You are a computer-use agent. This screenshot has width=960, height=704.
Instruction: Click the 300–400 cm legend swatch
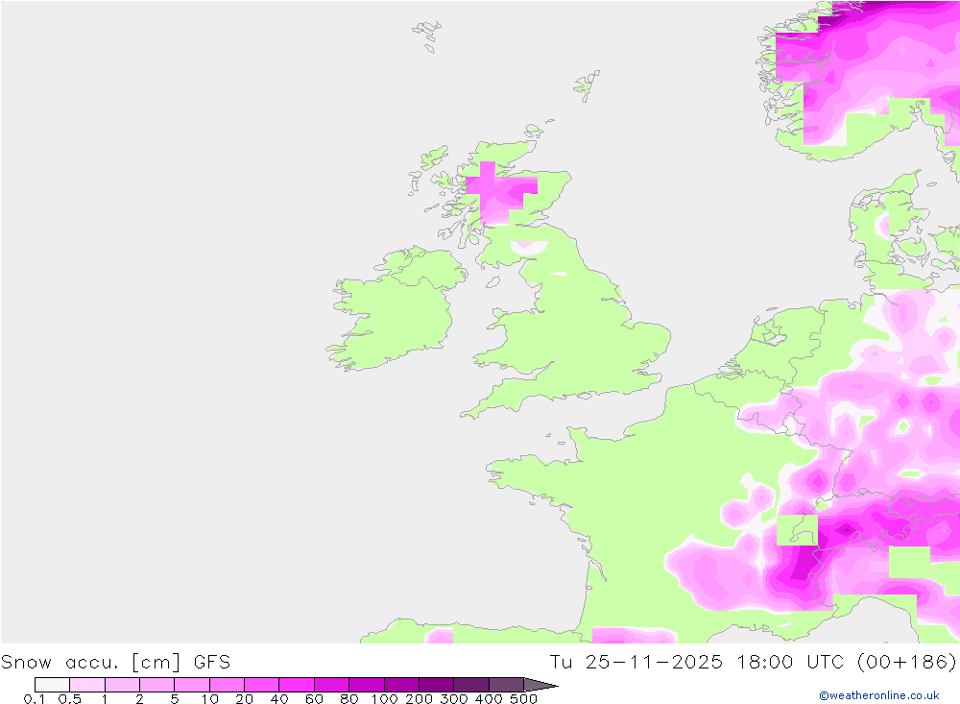471,685
